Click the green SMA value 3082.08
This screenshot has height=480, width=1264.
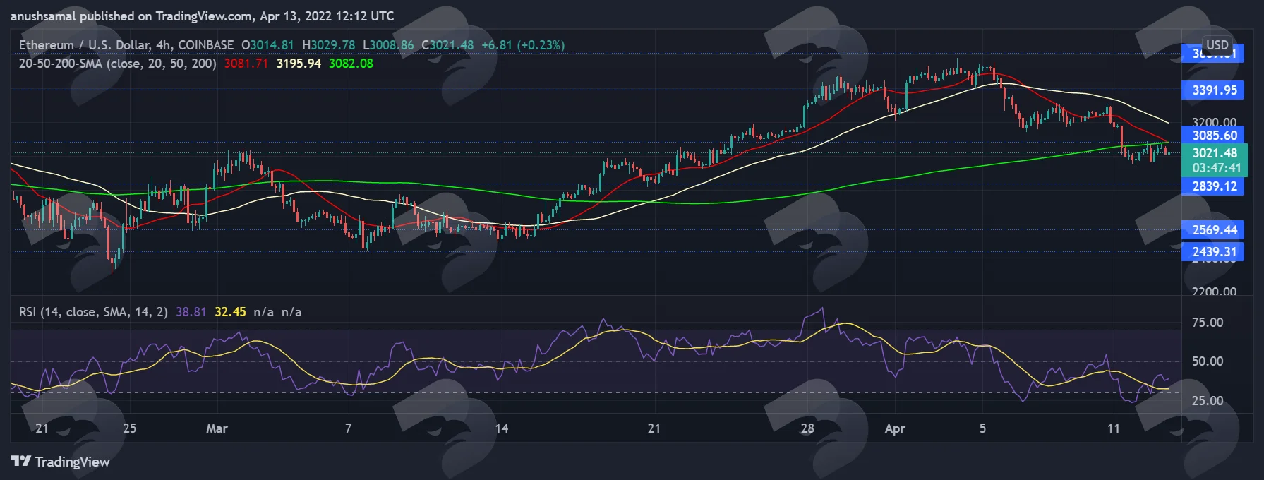click(x=351, y=64)
